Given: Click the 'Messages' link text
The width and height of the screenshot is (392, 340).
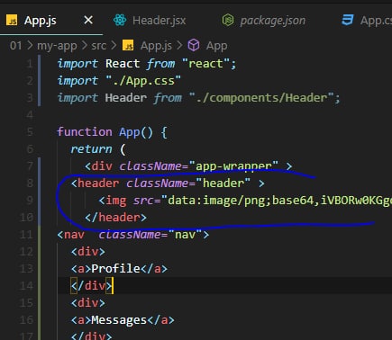Looking at the screenshot, I should pos(119,320).
